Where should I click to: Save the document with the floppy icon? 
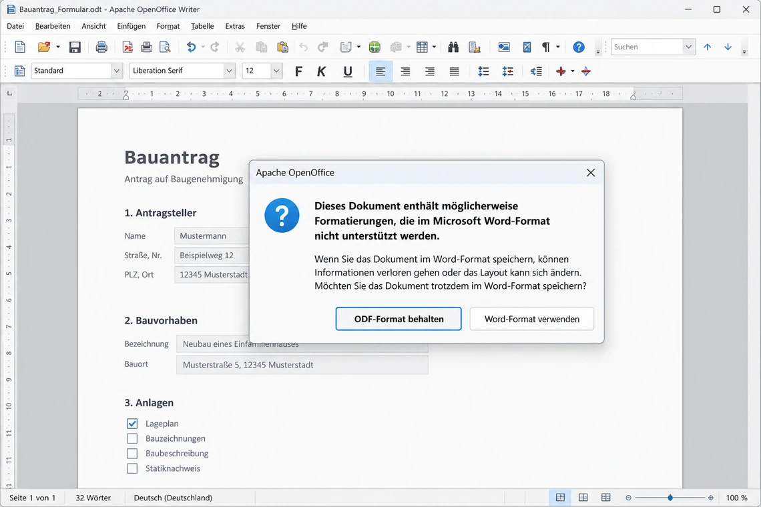(x=75, y=47)
